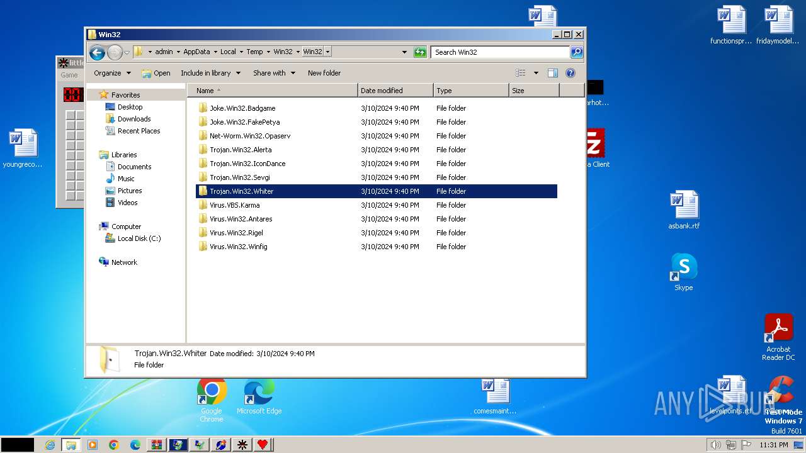
Task: Navigate to the Temp breadcrumb
Action: [x=254, y=52]
